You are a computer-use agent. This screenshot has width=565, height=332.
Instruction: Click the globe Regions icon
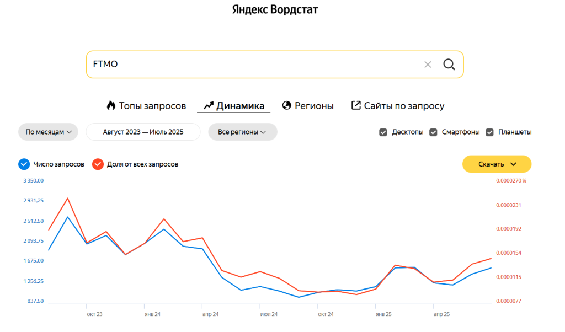click(286, 105)
